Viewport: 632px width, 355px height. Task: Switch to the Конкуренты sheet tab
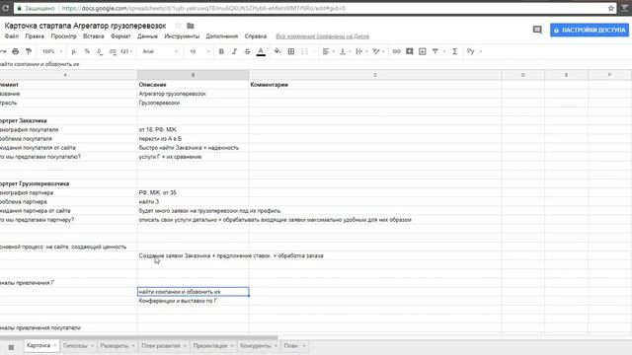pos(255,346)
